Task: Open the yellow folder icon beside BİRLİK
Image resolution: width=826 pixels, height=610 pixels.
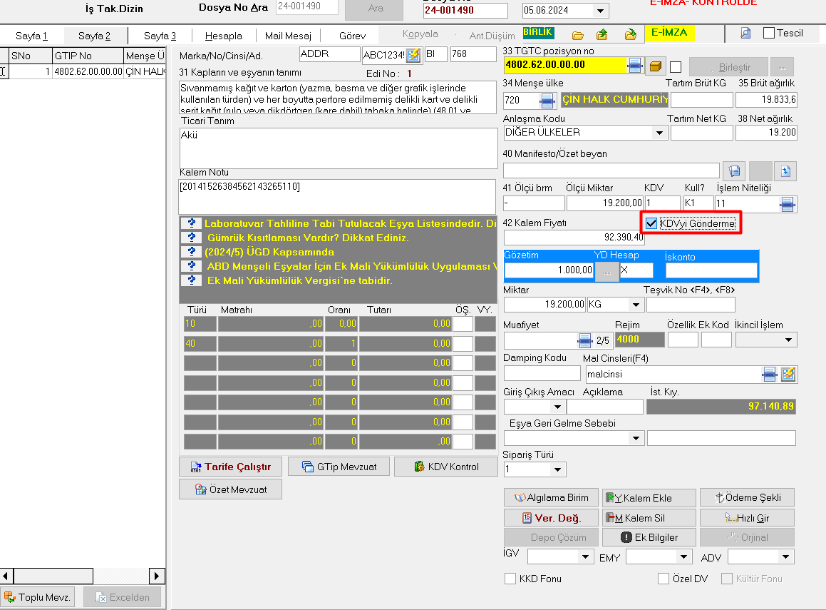Action: [x=578, y=36]
